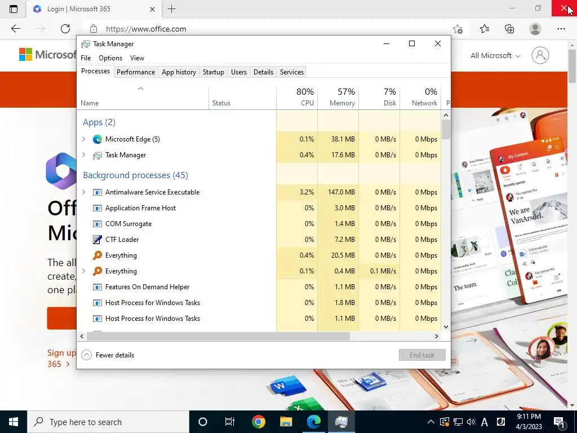This screenshot has height=433, width=577.
Task: Close the Login Microsoft 365 tab
Action: click(x=152, y=9)
